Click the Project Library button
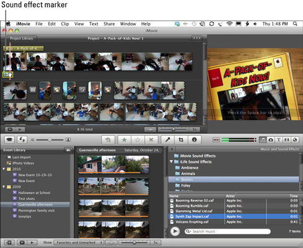This screenshot has width=303, height=248. 21,38
